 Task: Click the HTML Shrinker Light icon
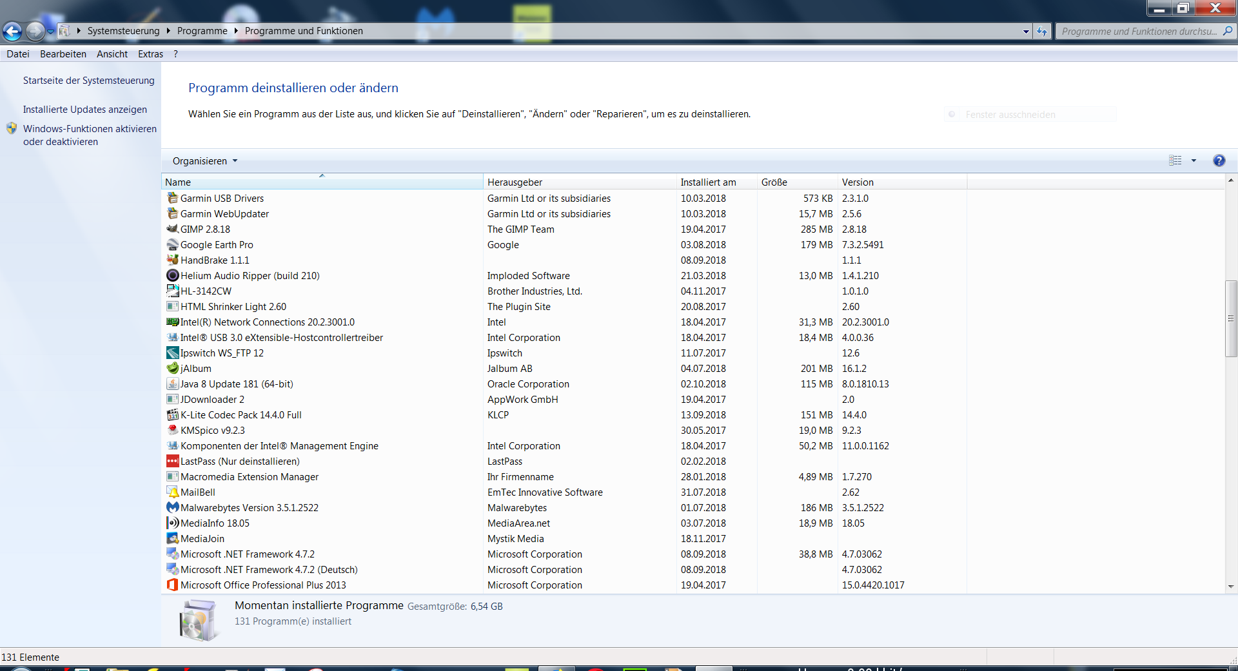click(x=172, y=306)
